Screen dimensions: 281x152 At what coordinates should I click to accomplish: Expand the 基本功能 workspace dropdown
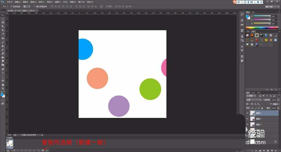pos(272,6)
